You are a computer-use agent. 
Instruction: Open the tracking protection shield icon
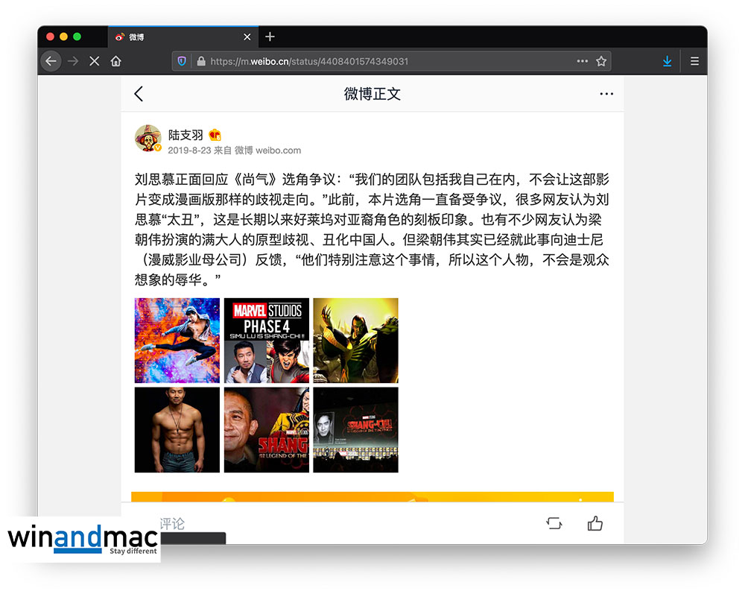(x=182, y=61)
